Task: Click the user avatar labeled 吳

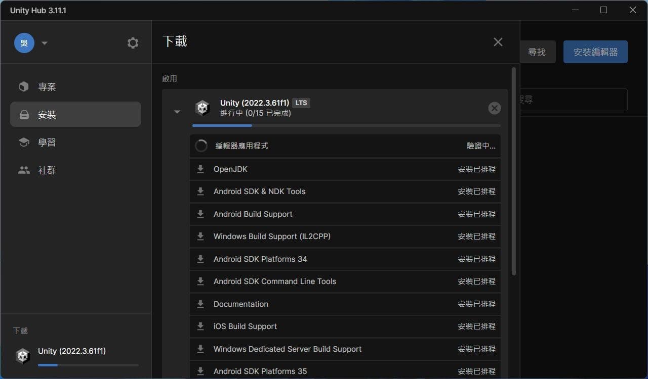Action: [x=24, y=43]
